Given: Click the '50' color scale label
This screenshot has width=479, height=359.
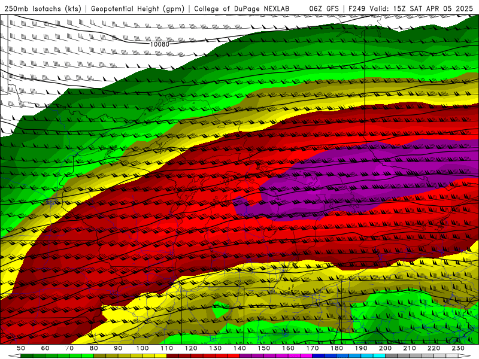Looking at the screenshot, I should click(21, 348).
